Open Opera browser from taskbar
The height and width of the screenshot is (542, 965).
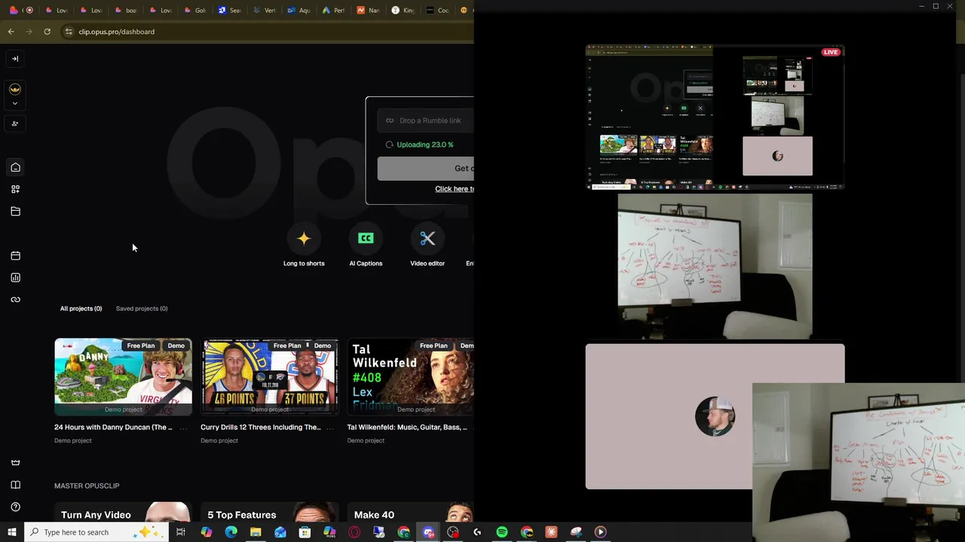pyautogui.click(x=354, y=532)
